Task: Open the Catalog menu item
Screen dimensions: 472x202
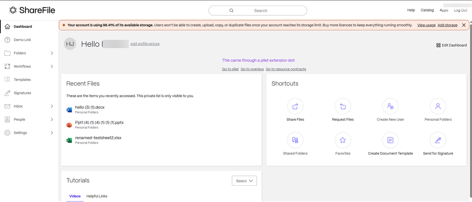Action: click(x=427, y=10)
